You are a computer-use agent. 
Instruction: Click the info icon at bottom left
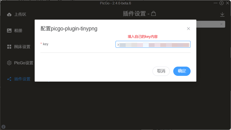click(3, 127)
